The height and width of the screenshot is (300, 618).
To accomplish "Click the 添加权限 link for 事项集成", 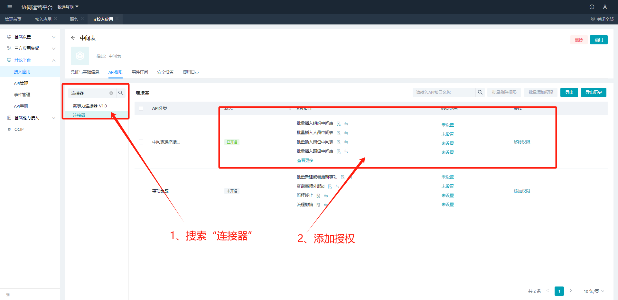I will (522, 191).
